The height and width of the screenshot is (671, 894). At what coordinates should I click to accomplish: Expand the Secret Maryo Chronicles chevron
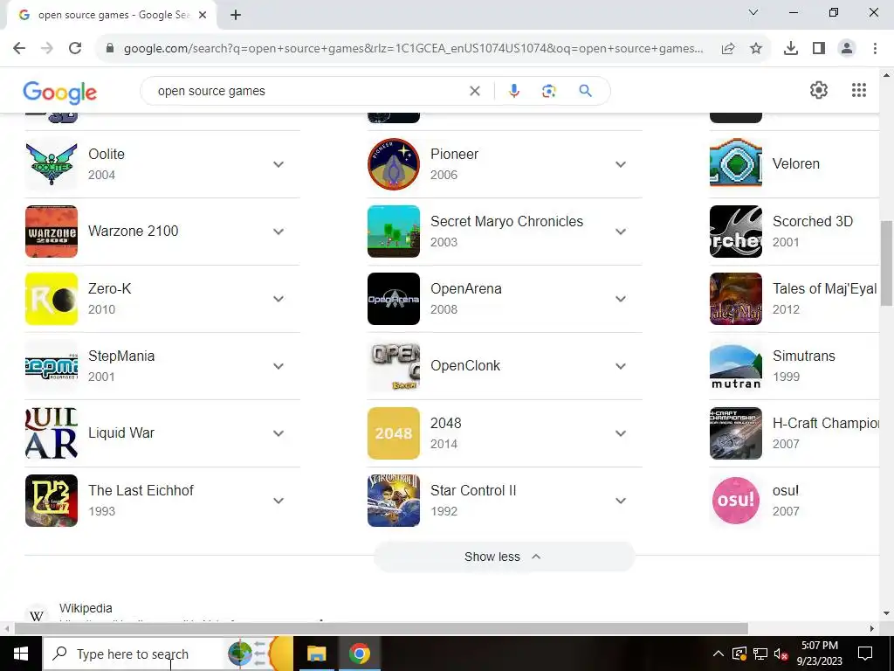point(621,232)
